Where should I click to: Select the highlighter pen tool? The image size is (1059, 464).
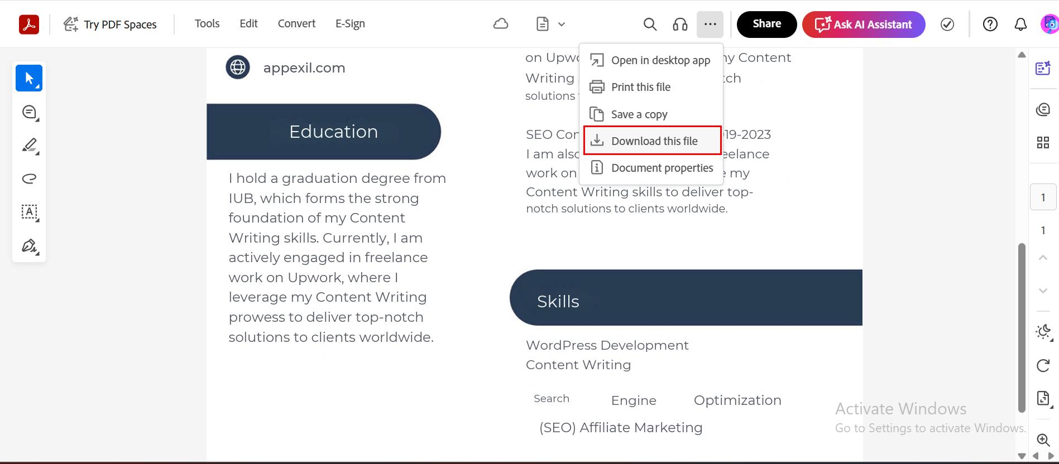tap(29, 146)
